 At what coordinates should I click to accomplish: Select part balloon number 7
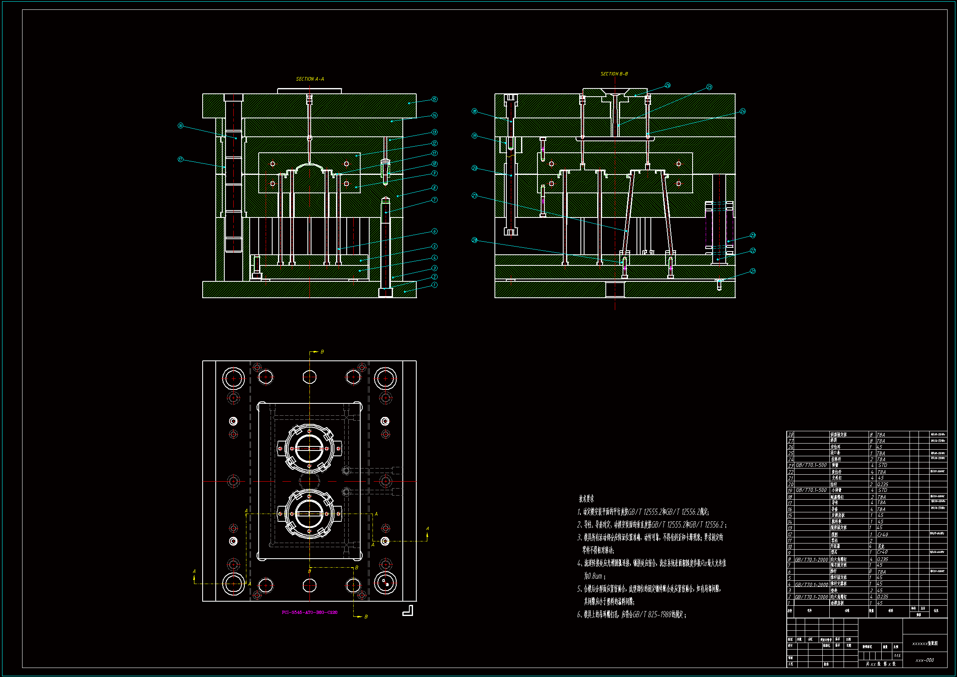click(434, 200)
